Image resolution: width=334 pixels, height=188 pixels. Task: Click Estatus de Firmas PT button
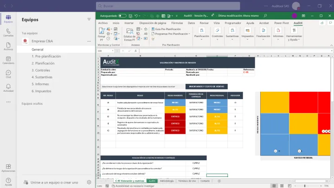coord(129,35)
